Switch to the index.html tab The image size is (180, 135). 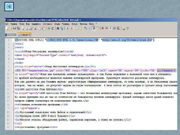coord(24,35)
